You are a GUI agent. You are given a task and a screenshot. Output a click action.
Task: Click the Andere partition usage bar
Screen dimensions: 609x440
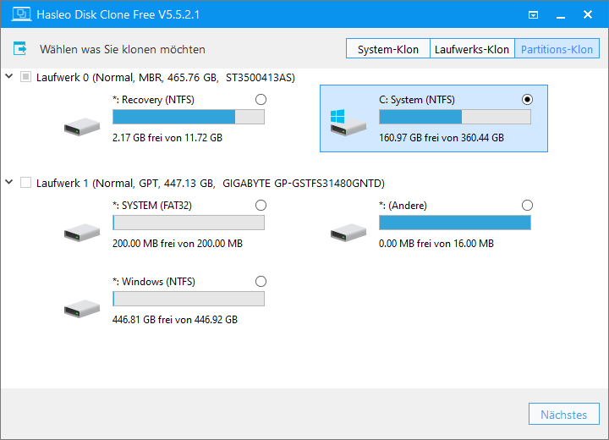pyautogui.click(x=455, y=223)
